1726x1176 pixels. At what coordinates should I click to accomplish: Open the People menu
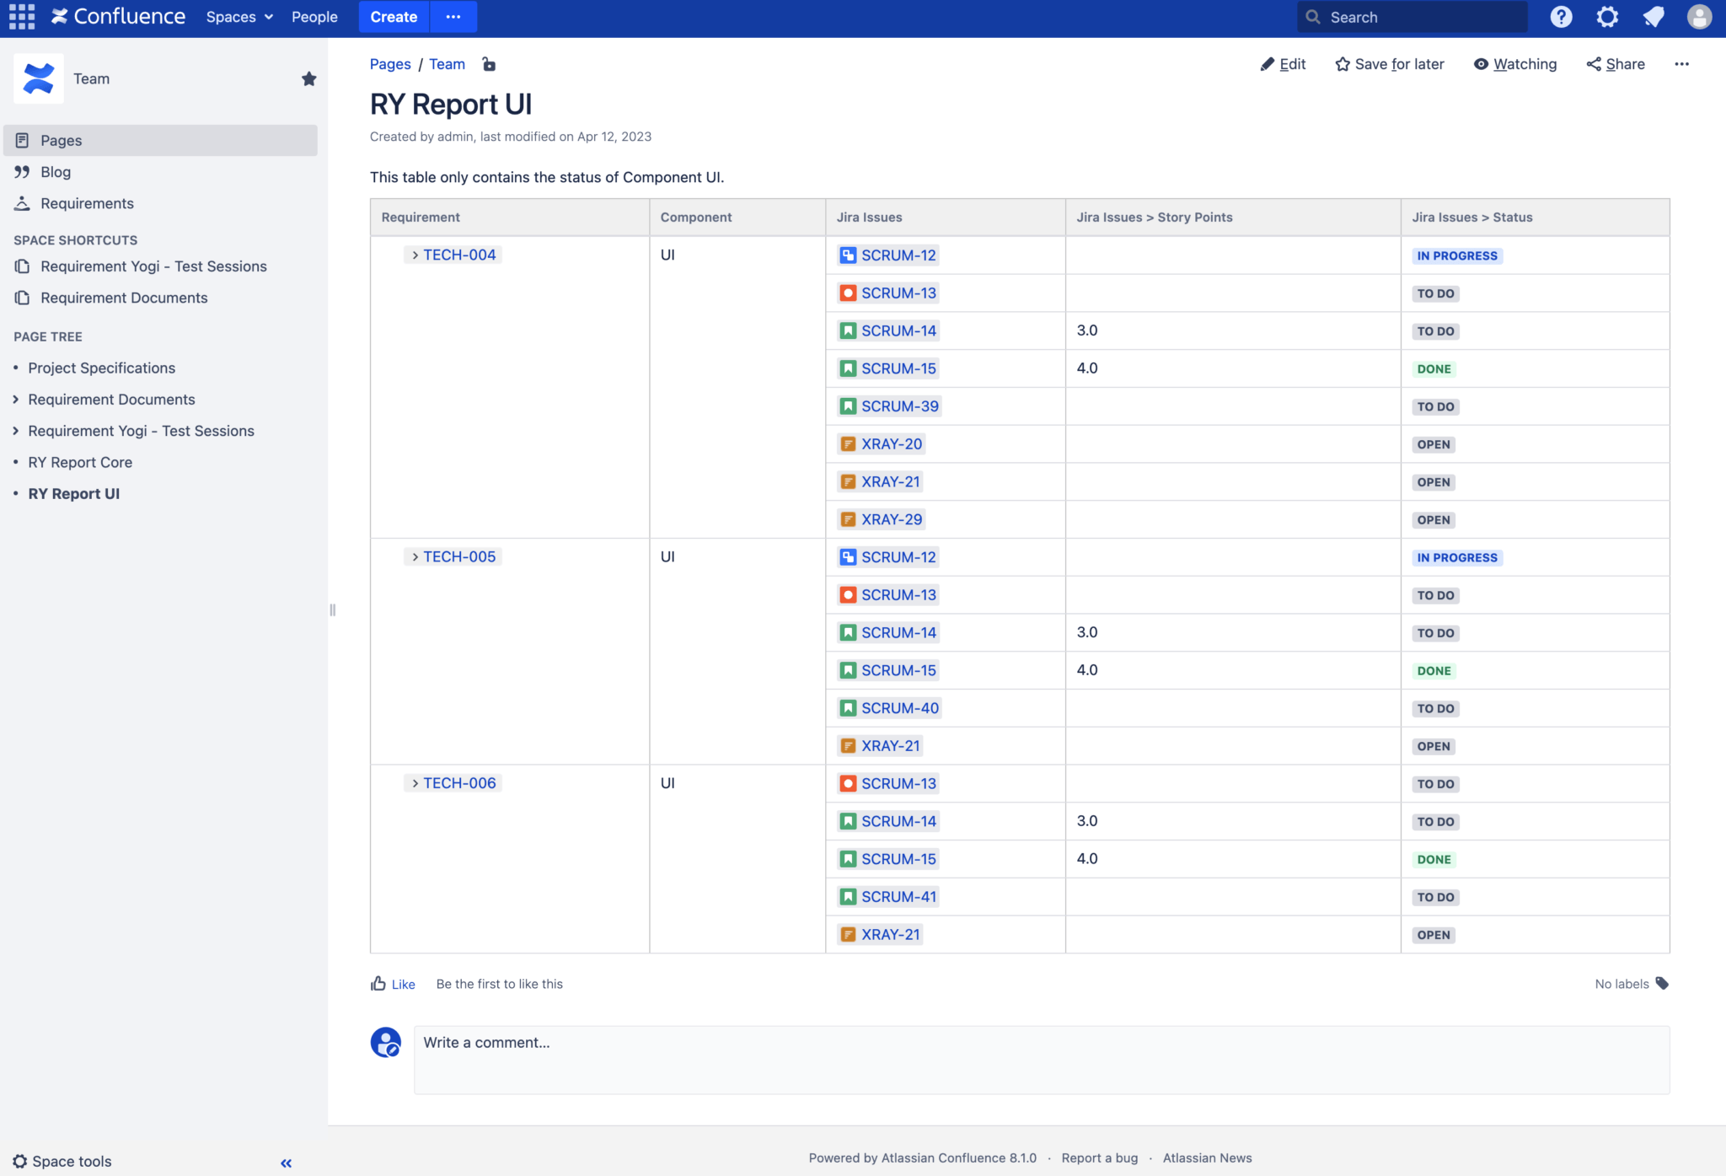(x=314, y=17)
